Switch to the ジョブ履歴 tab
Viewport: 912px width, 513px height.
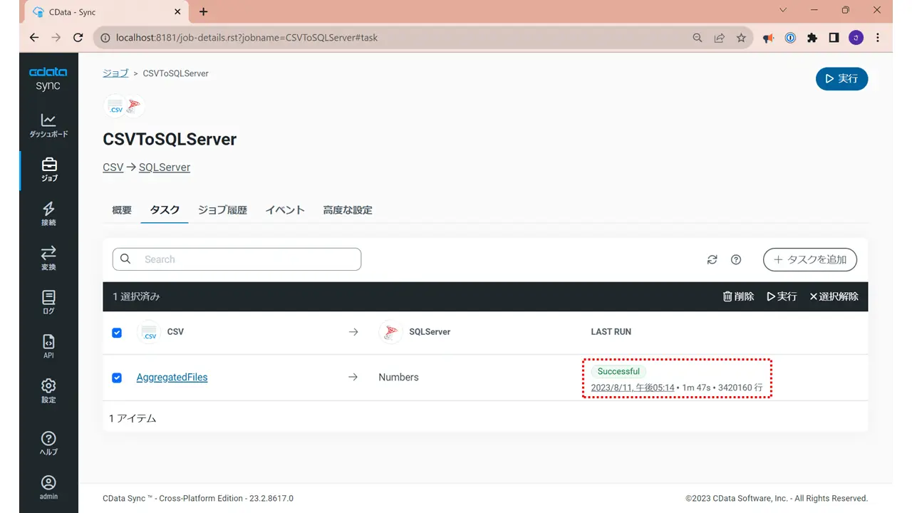click(x=222, y=210)
